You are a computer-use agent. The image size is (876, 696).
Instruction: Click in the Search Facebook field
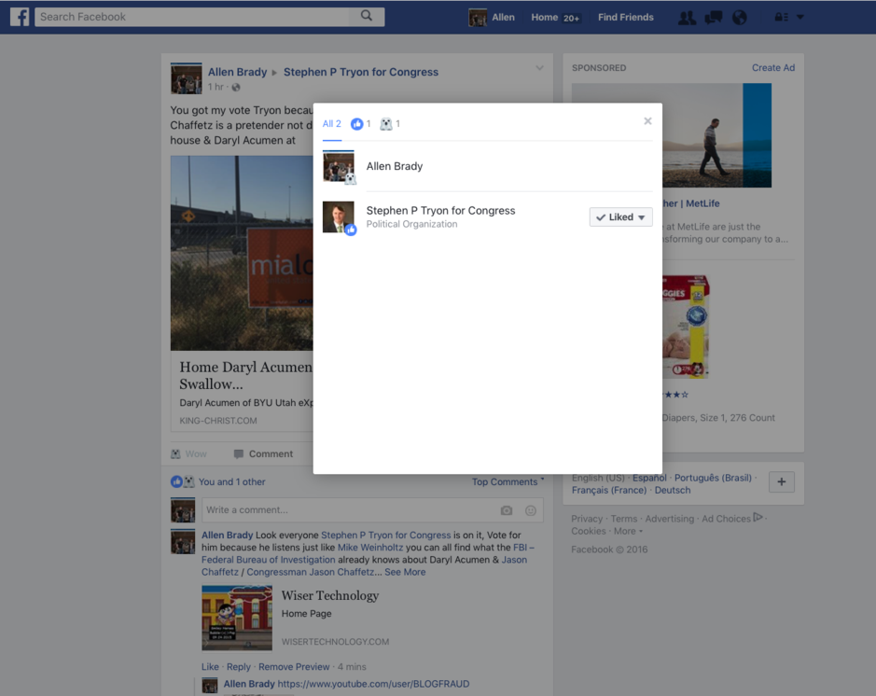(x=191, y=17)
